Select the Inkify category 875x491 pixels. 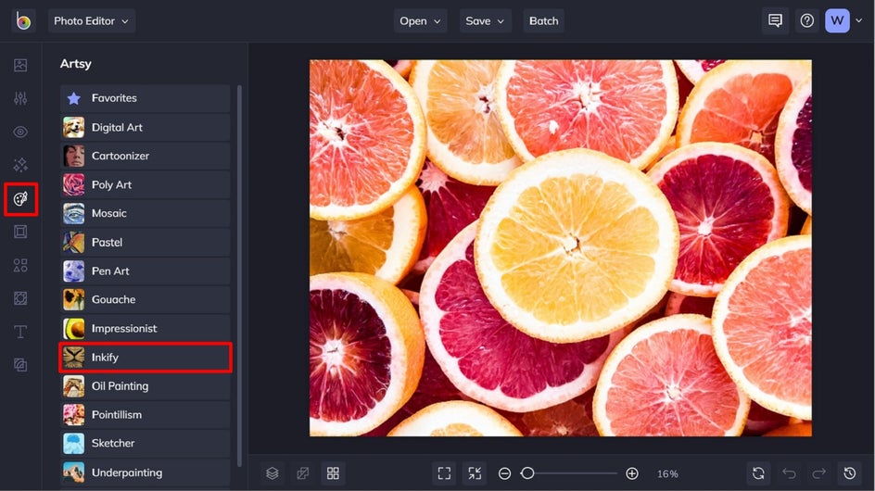146,357
